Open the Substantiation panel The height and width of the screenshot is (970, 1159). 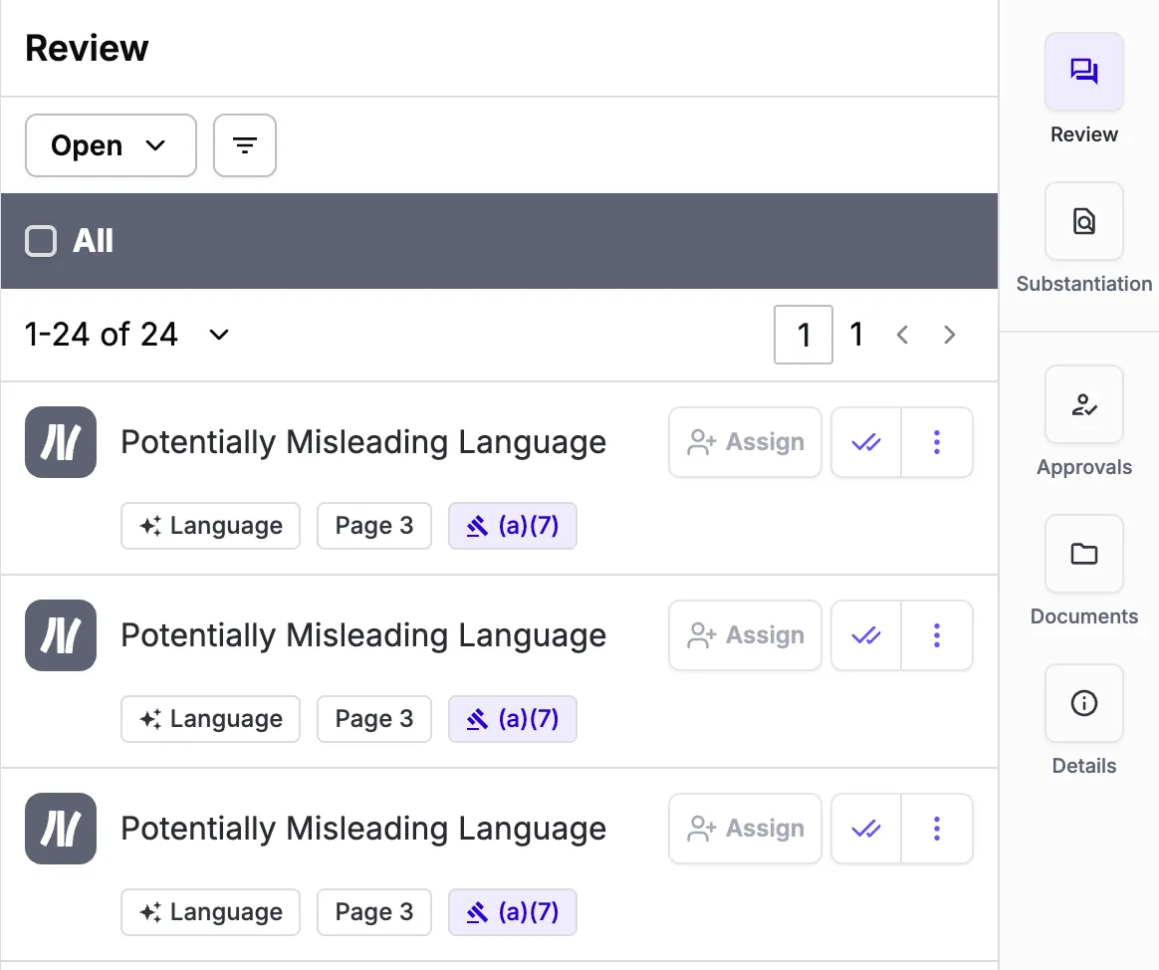[x=1083, y=221]
